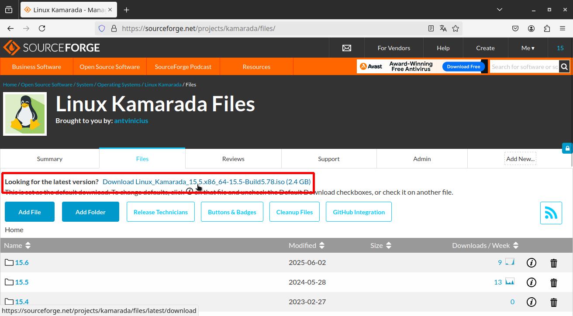
Task: Toggle reader view for this page
Action: [431, 28]
